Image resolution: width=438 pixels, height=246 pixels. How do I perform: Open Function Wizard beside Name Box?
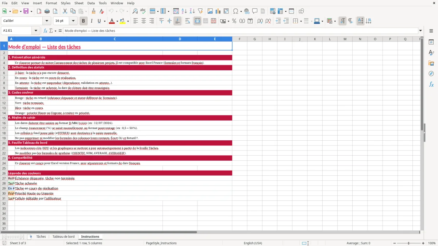click(x=46, y=31)
